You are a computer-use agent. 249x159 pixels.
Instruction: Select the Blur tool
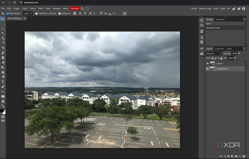[3, 72]
